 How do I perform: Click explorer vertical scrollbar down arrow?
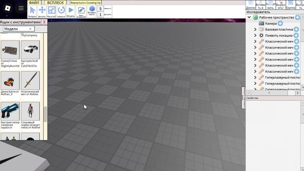(302, 87)
